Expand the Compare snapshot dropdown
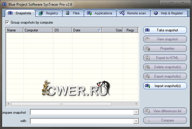Screen dimensions: 192x129 pyautogui.click(x=136, y=112)
